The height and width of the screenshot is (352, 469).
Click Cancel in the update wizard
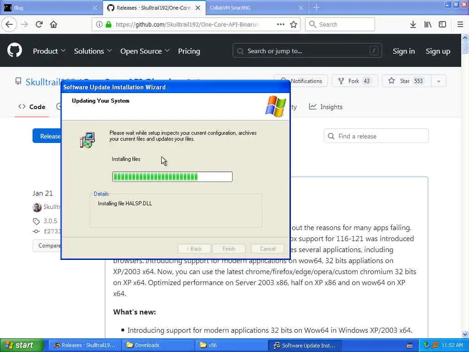(267, 249)
